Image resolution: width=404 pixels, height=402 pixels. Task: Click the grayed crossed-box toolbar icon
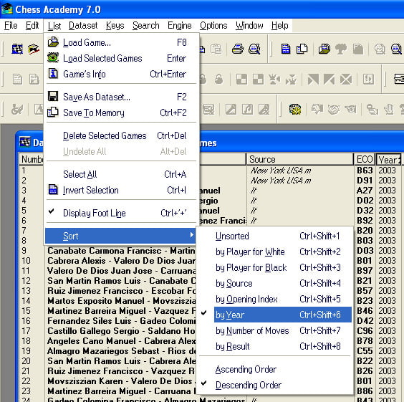346,80
